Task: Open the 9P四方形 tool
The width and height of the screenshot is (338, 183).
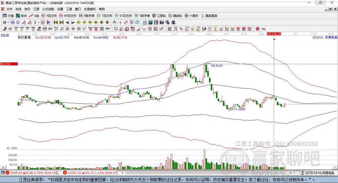Action: pyautogui.click(x=68, y=16)
